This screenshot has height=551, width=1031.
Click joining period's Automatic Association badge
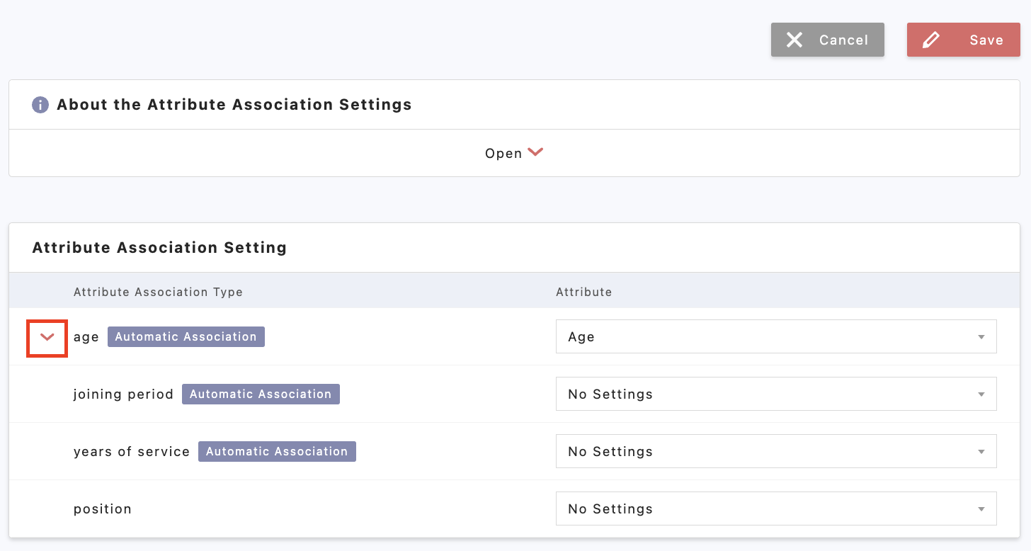pyautogui.click(x=261, y=394)
